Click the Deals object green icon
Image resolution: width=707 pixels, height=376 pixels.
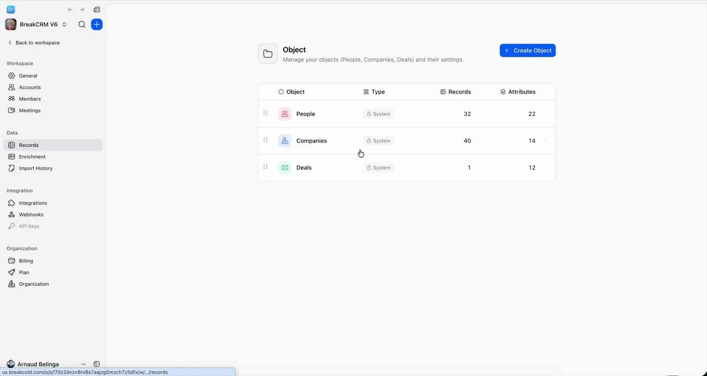285,168
